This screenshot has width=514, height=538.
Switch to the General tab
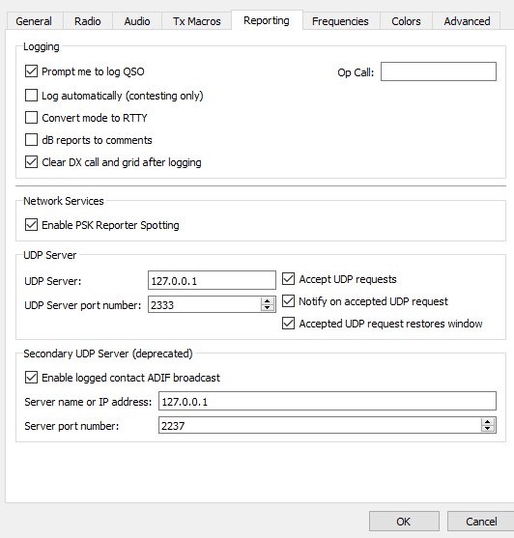pyautogui.click(x=34, y=21)
